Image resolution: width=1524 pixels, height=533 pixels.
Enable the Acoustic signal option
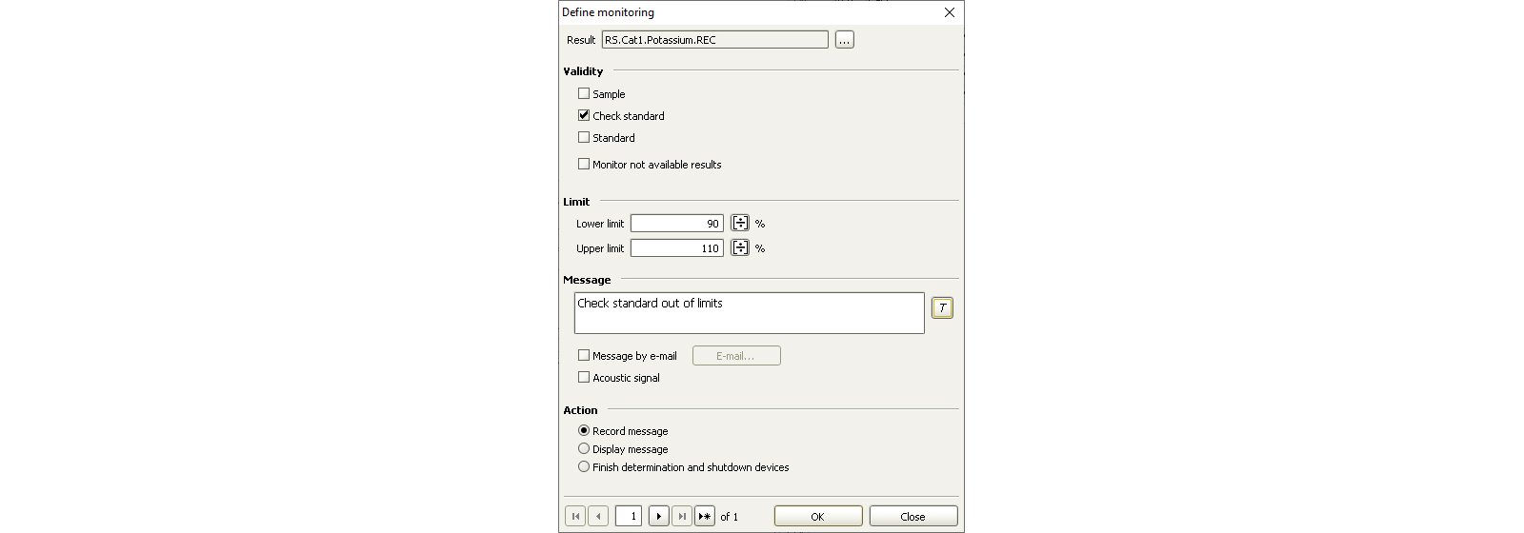(584, 377)
